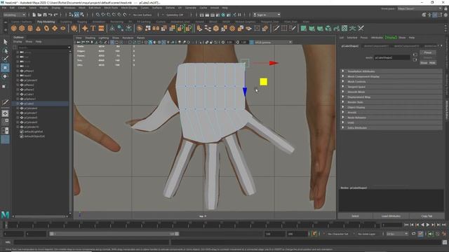Open the viewport Shading menu
The image size is (449, 252).
(x=90, y=38)
